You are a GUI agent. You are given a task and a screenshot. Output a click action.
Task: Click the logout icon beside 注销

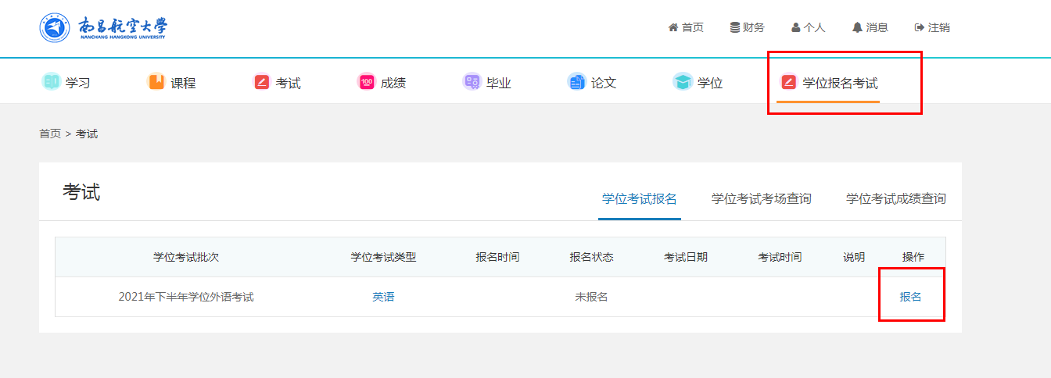[x=920, y=27]
